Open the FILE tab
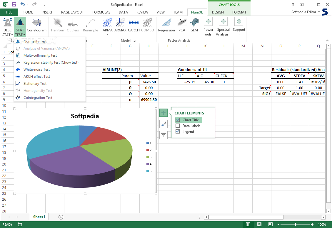 point(9,12)
